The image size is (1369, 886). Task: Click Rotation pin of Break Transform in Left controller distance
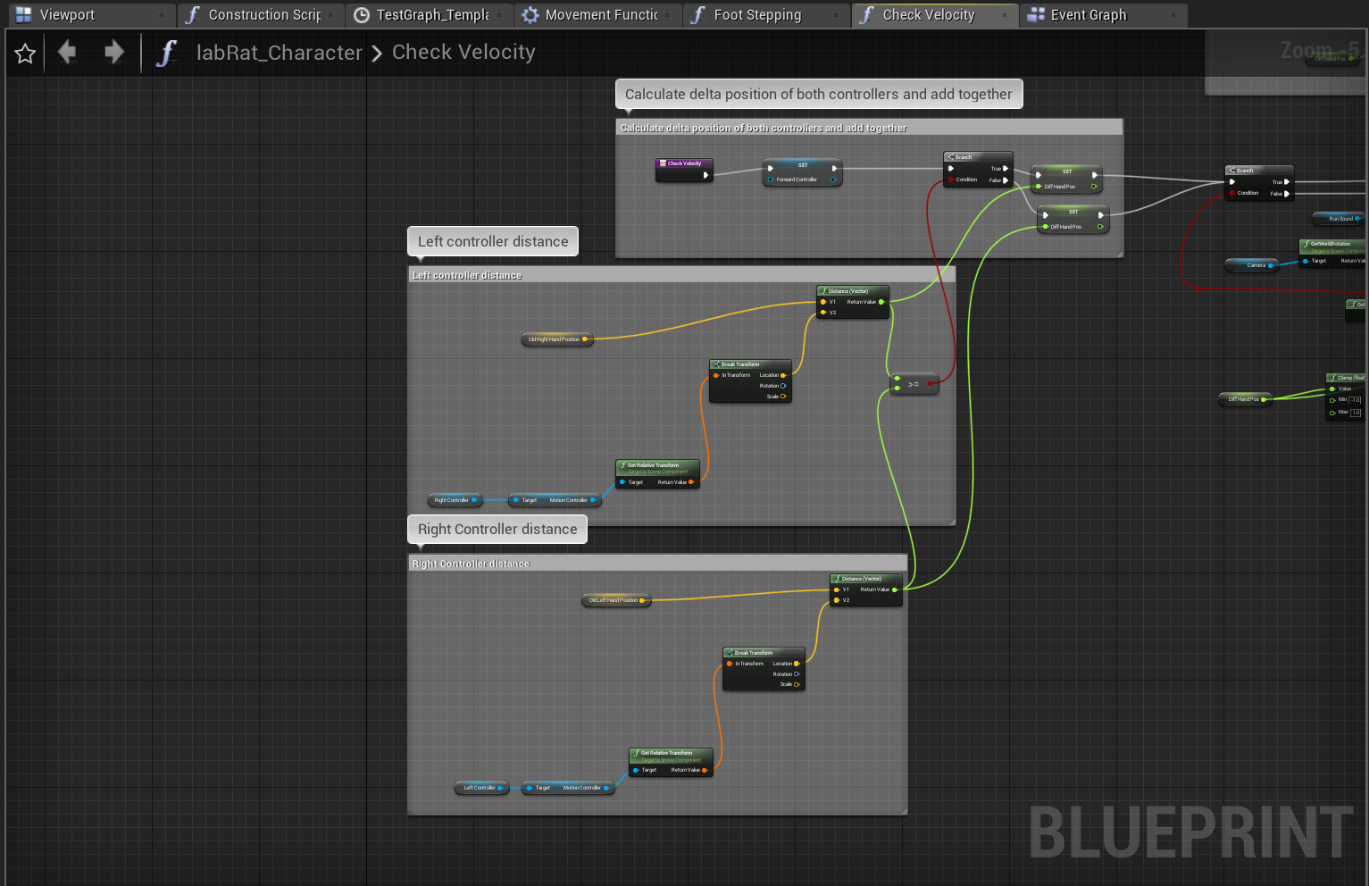pos(783,386)
